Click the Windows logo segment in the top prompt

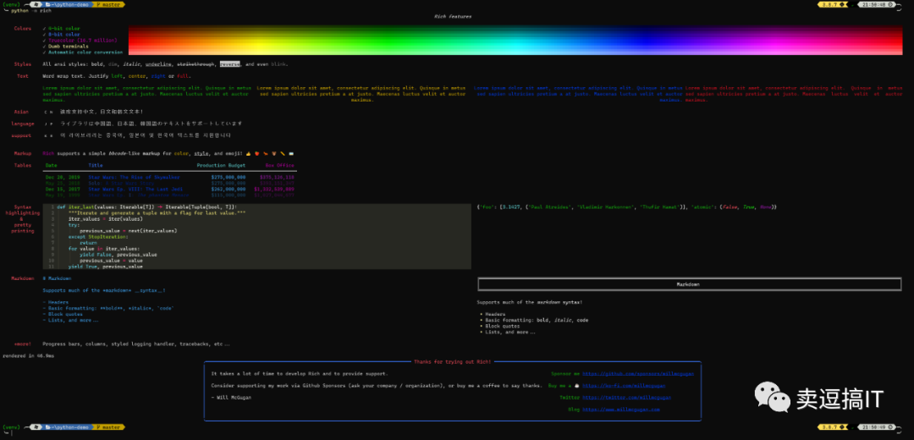(36, 4)
